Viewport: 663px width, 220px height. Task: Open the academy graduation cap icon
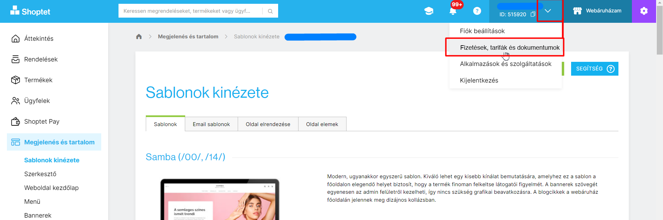coord(429,11)
